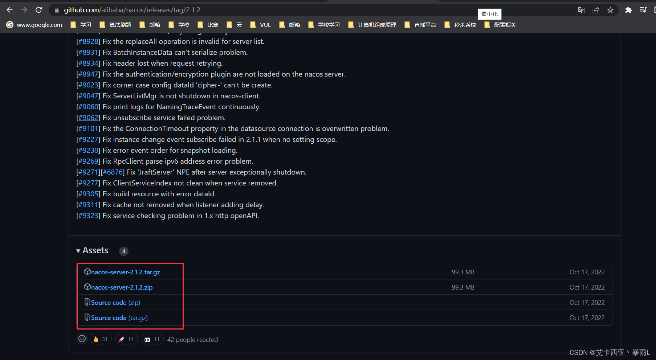Screen dimensions: 656x360
Task: Open the 学校 bookmark folder
Action: (x=179, y=25)
